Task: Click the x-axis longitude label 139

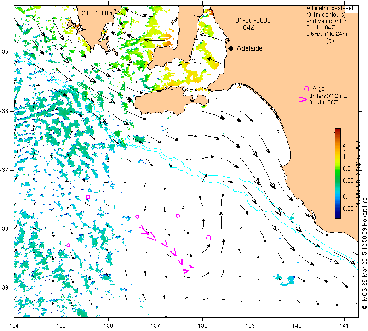Action: [250, 325]
